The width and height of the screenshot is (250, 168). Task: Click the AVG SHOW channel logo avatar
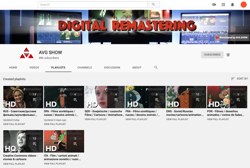tap(27, 55)
